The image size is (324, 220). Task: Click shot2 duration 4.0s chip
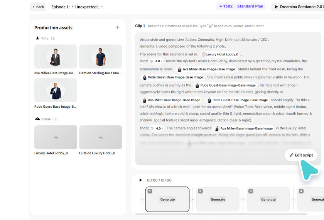point(157,128)
